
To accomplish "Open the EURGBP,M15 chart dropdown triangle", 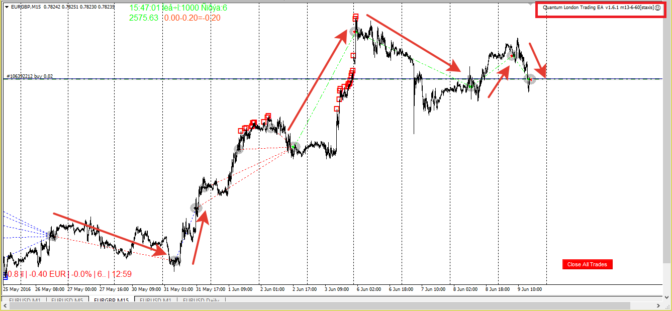I will pos(7,7).
